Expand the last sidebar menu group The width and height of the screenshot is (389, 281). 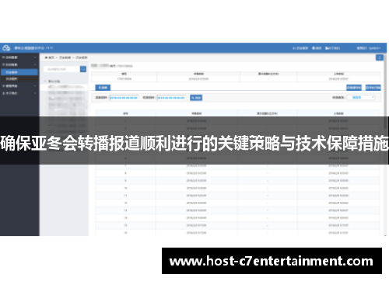(x=19, y=93)
